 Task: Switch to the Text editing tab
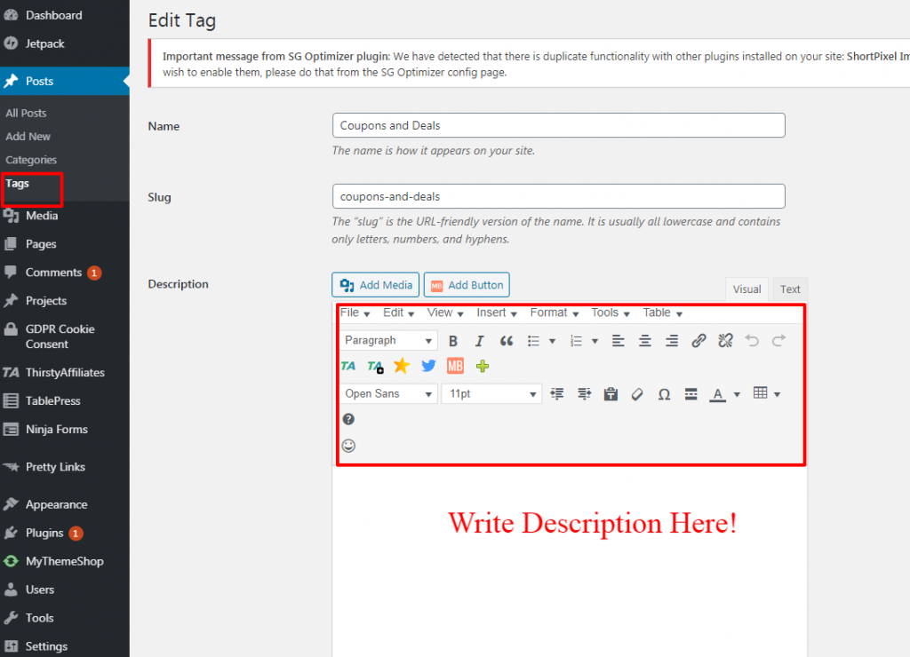click(789, 289)
